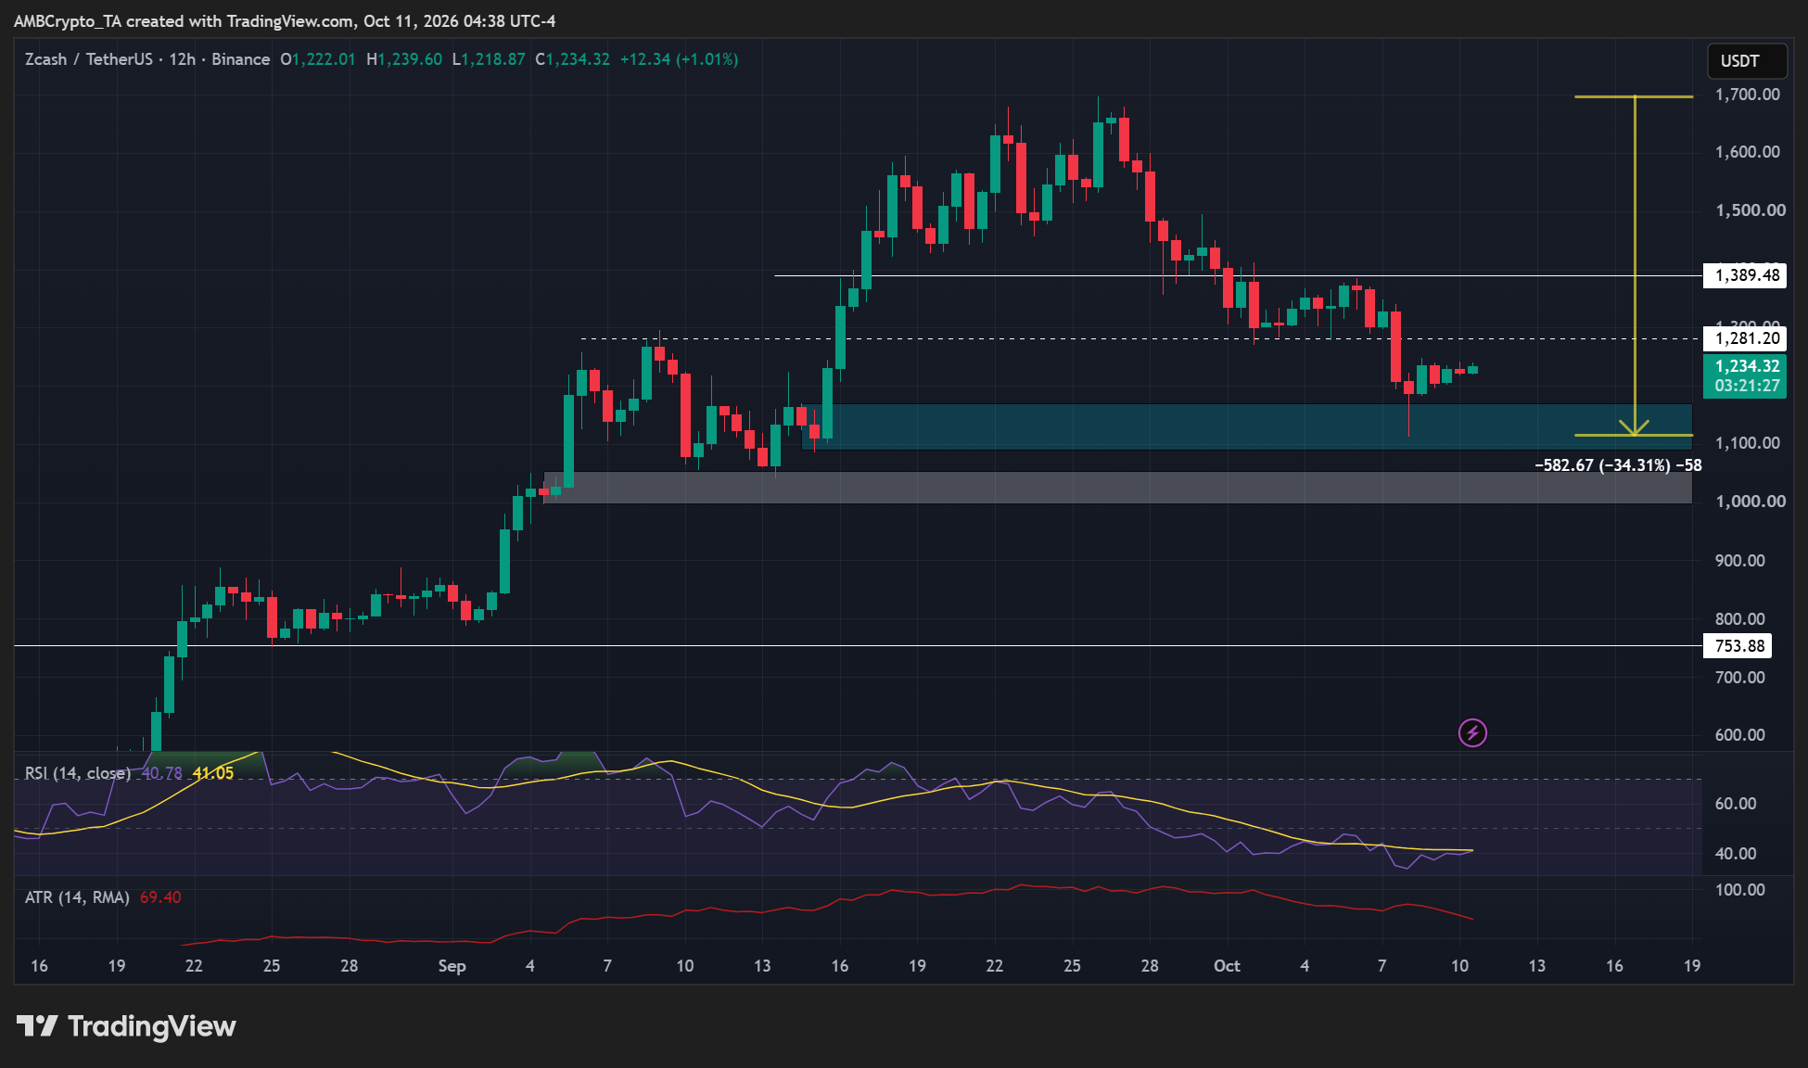Select the ATR (14, RMA) indicator label
The height and width of the screenshot is (1068, 1808).
tap(77, 897)
